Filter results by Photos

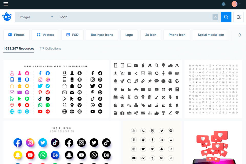pyautogui.click(x=16, y=35)
